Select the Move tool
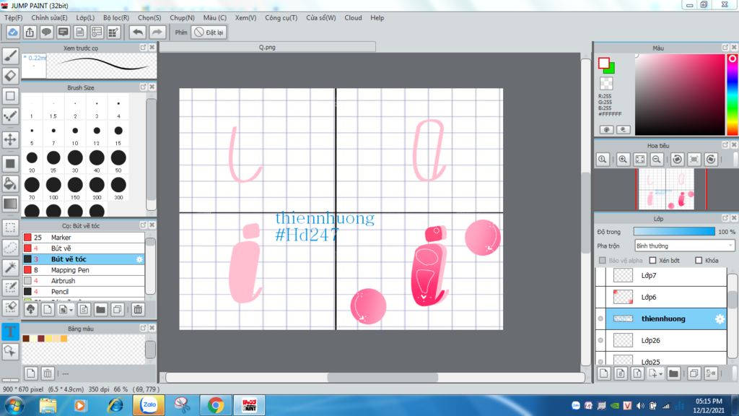The image size is (739, 416). (x=10, y=139)
